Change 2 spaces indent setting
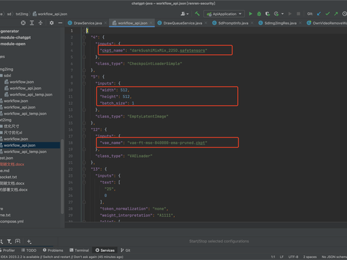Viewport: 347px width, 260px height. pos(310,257)
